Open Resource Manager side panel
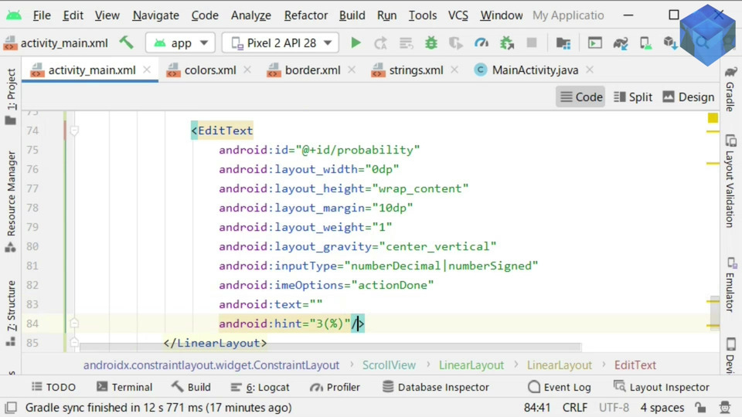The width and height of the screenshot is (742, 417). pos(11,201)
